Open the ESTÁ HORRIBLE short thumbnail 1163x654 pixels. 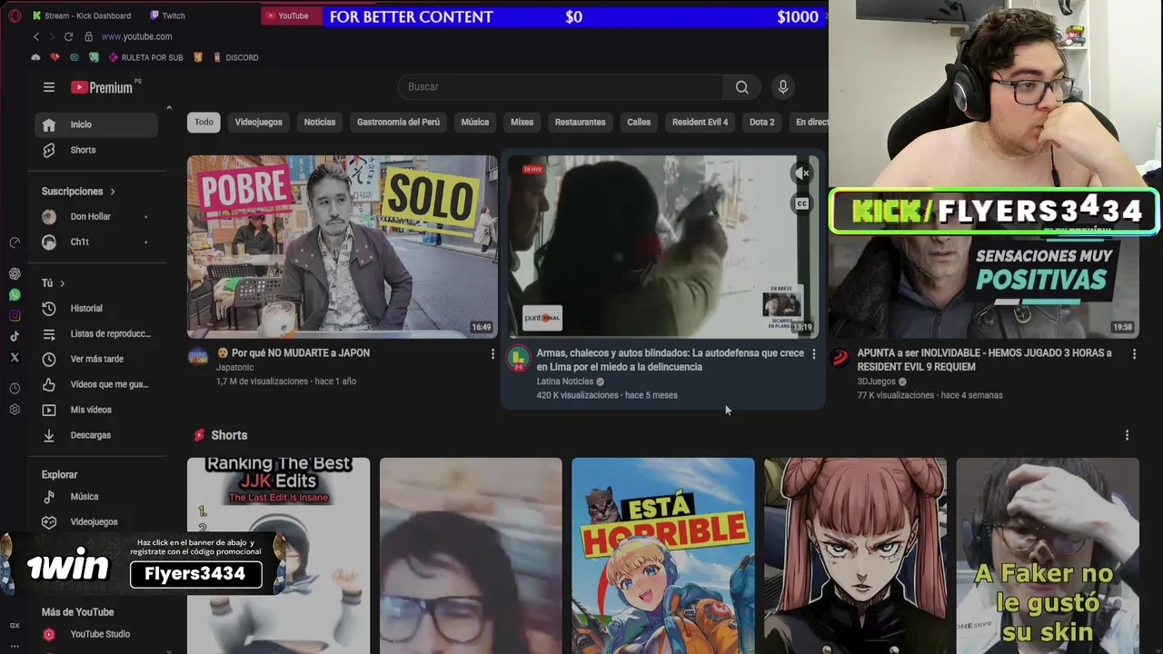[663, 556]
